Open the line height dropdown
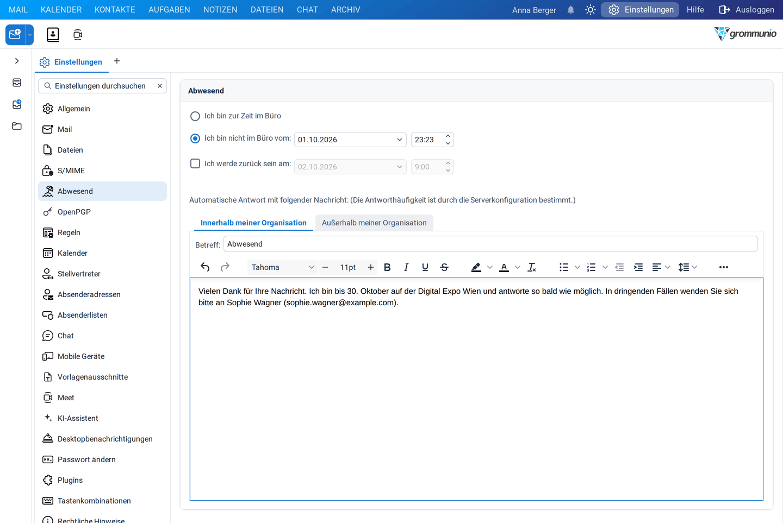 pyautogui.click(x=688, y=267)
